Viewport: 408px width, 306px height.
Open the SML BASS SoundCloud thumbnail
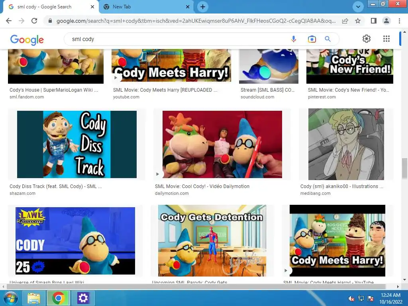point(269,66)
